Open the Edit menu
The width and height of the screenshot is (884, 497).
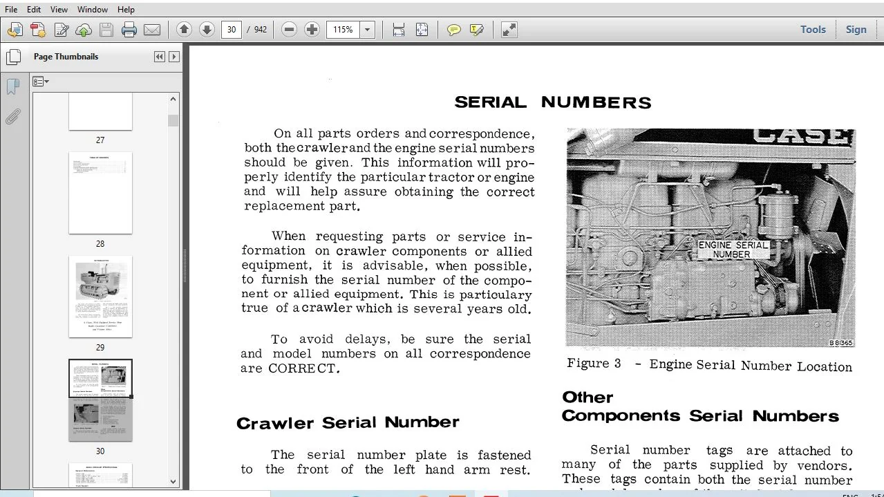pos(33,10)
